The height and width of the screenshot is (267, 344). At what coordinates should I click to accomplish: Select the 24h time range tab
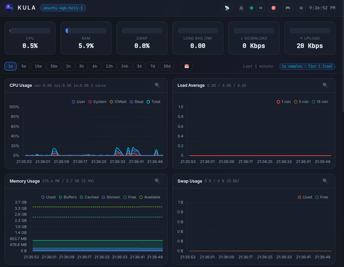(124, 66)
